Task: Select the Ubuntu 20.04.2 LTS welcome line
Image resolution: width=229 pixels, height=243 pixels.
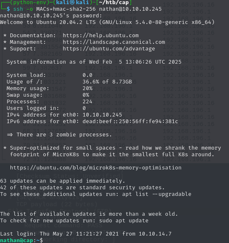Action: (x=107, y=22)
